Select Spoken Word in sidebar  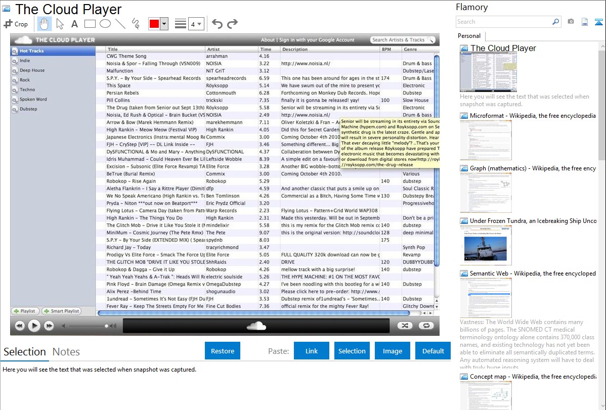click(x=53, y=99)
